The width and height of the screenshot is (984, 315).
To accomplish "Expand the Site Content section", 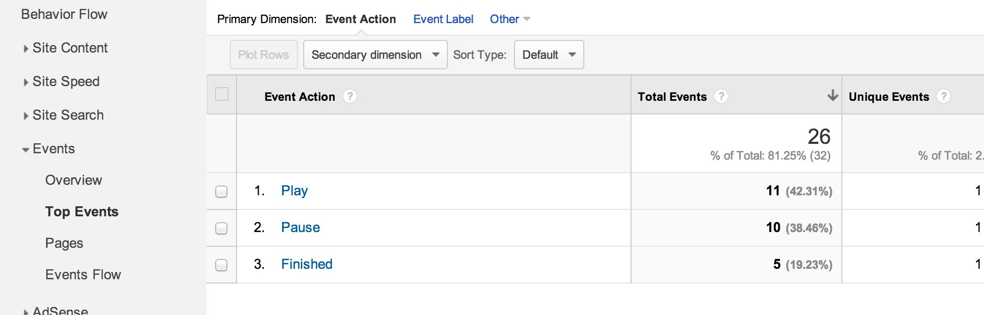I will pyautogui.click(x=70, y=48).
